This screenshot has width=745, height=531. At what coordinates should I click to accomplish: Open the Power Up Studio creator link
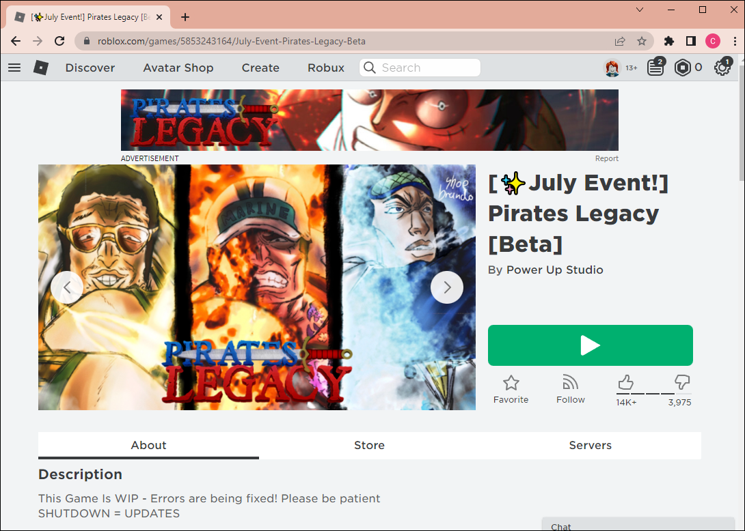[554, 270]
